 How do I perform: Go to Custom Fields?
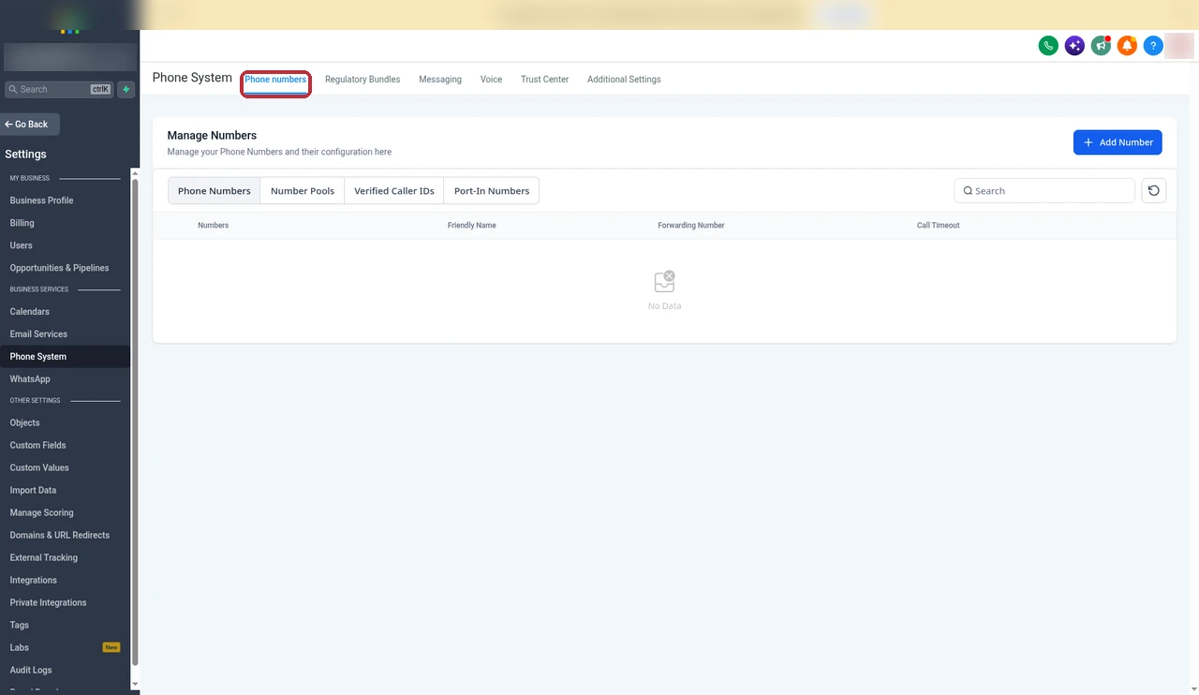point(37,446)
